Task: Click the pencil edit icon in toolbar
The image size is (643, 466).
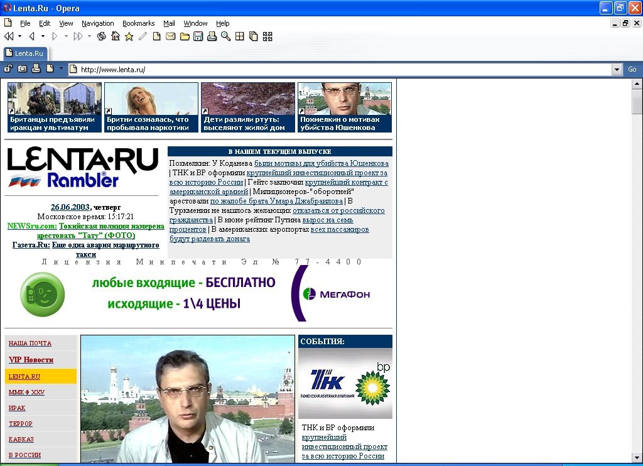Action: coord(143,36)
